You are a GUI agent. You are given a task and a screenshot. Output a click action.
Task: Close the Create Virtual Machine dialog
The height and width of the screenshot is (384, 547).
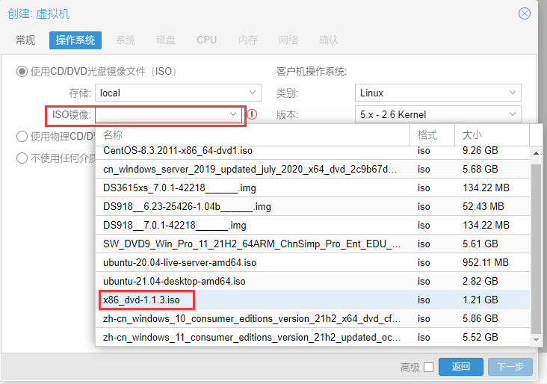click(x=525, y=13)
